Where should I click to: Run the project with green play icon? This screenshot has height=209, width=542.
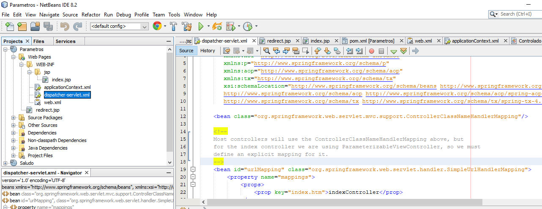click(x=202, y=26)
